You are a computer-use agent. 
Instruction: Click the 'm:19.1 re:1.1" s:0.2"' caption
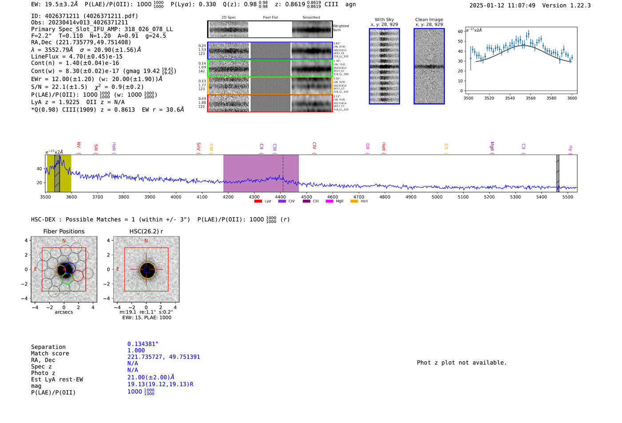tap(146, 312)
